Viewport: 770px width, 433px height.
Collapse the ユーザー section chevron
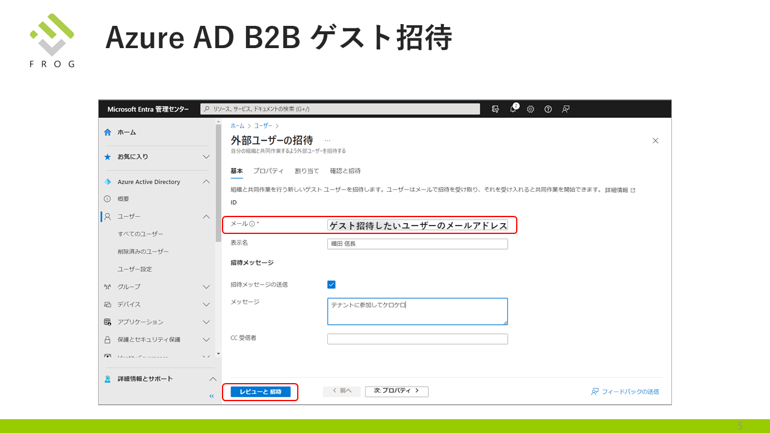(x=206, y=216)
